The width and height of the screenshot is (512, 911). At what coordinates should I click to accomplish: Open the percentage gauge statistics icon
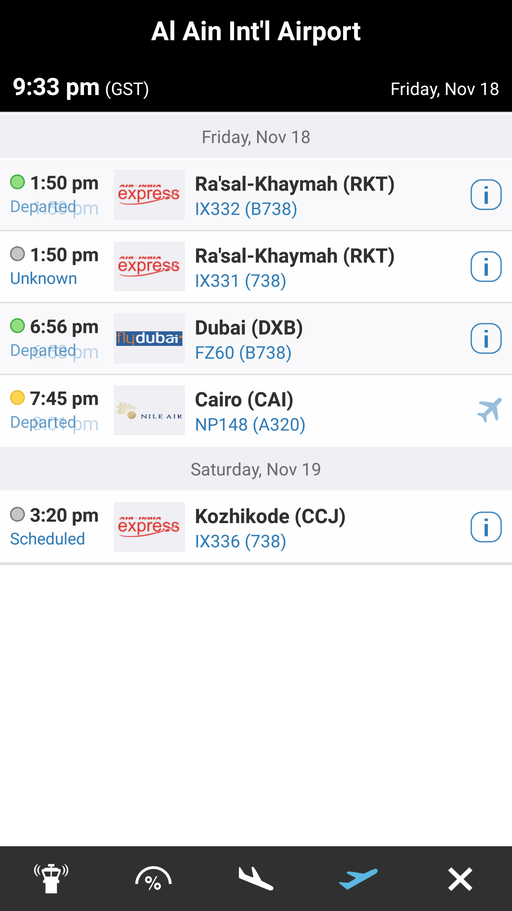tap(153, 879)
